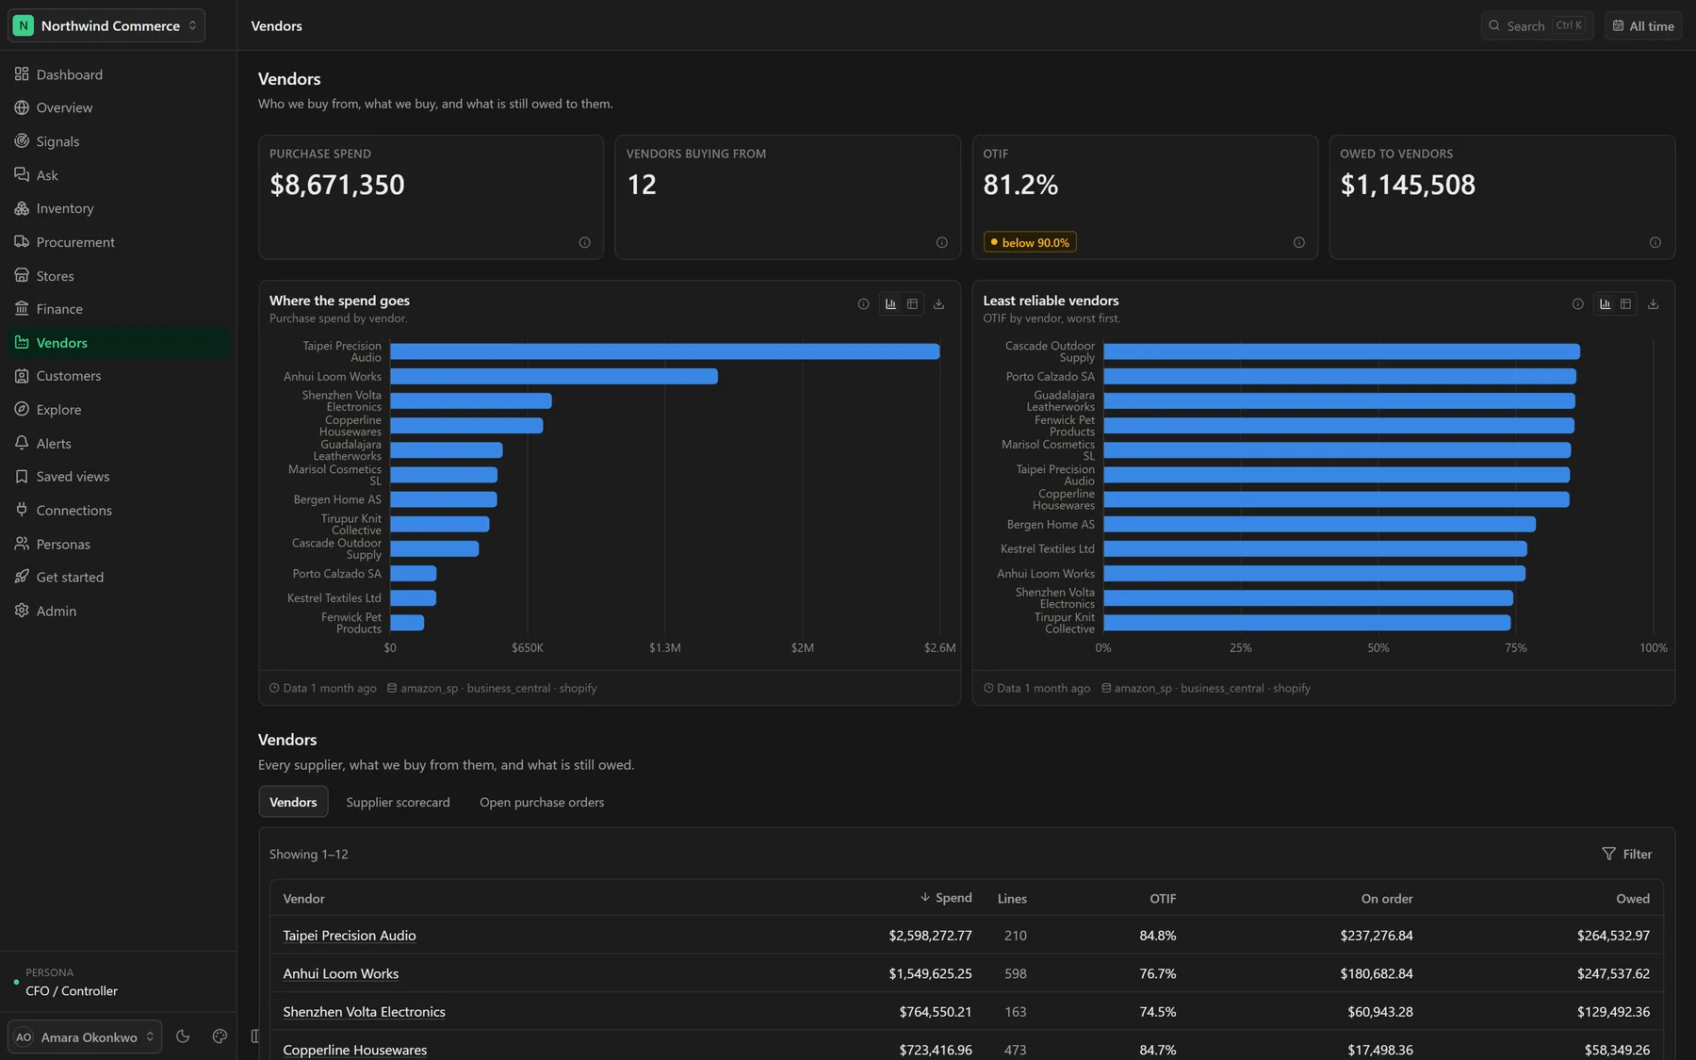Viewport: 1696px width, 1060px height.
Task: Download Least reliable vendors data
Action: tap(1653, 304)
